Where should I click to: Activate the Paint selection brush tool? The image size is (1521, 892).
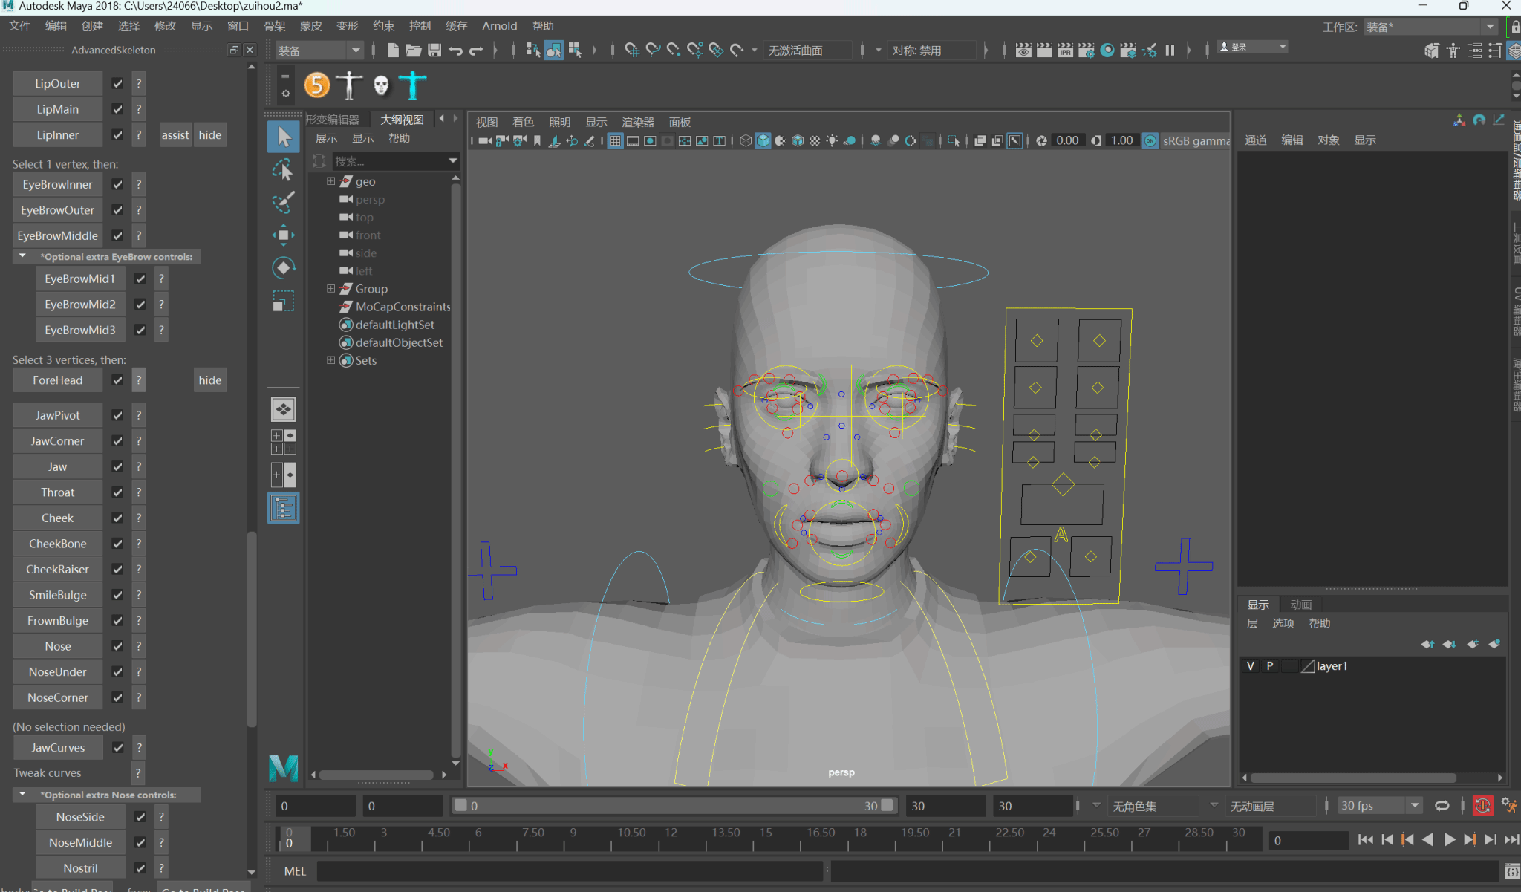[283, 202]
